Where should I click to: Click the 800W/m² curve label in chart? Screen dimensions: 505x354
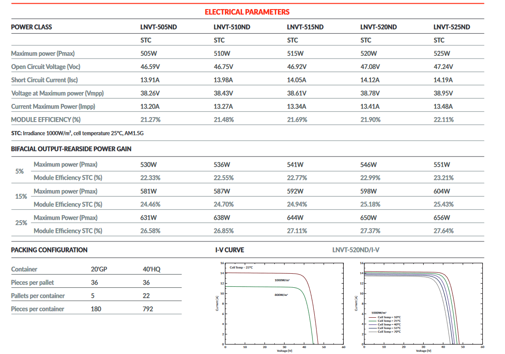tap(281, 295)
